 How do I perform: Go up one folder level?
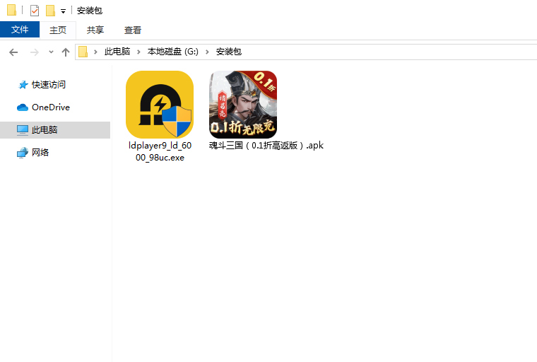coord(66,52)
